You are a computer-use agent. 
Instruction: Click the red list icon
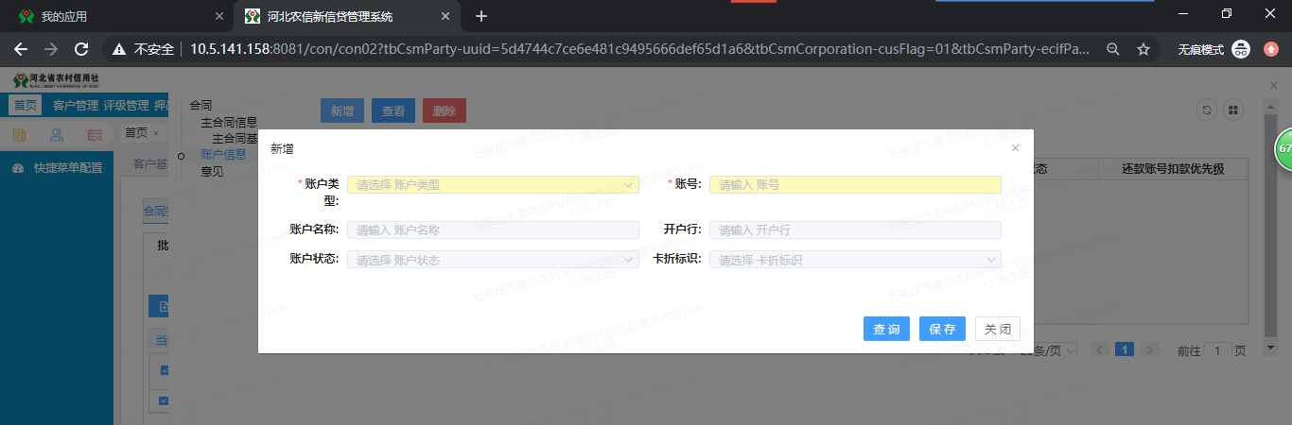coord(95,135)
